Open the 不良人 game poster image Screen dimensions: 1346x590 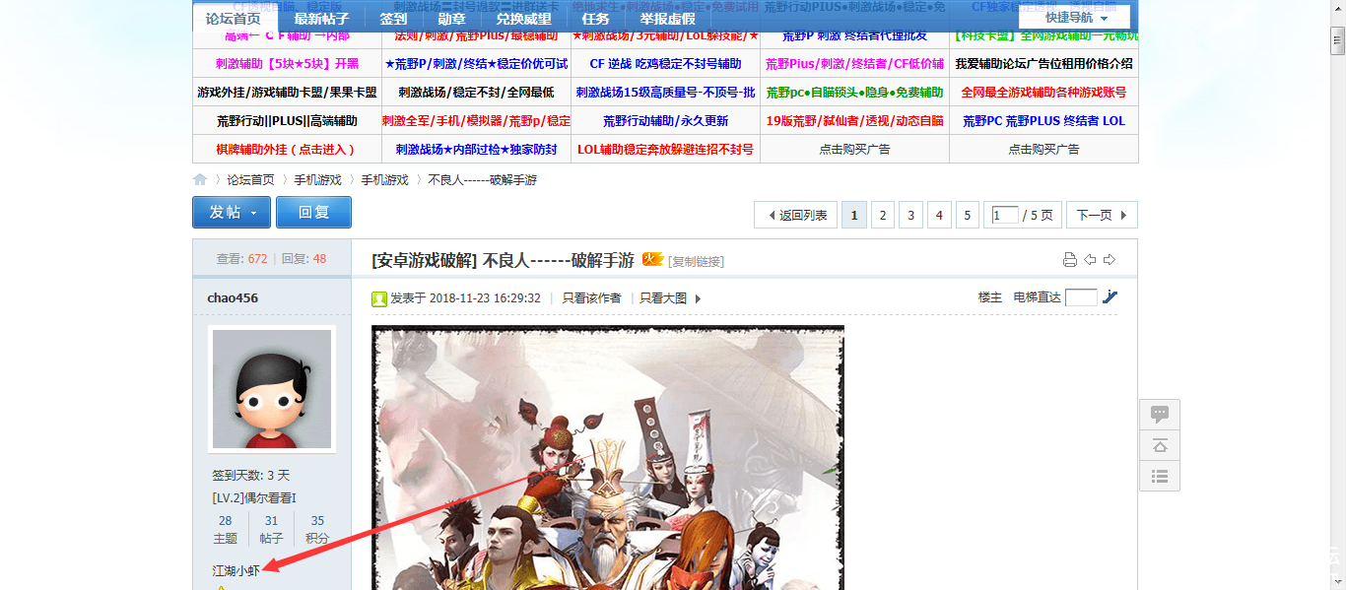pyautogui.click(x=608, y=458)
